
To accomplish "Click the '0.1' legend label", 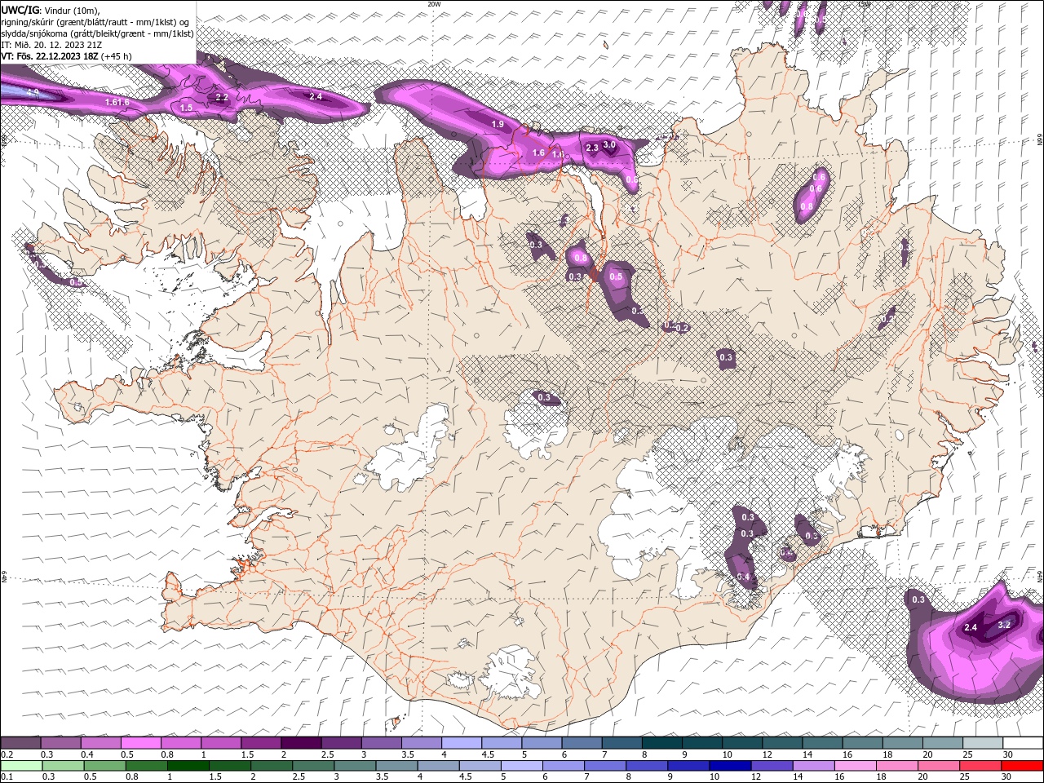I will pos(6,777).
